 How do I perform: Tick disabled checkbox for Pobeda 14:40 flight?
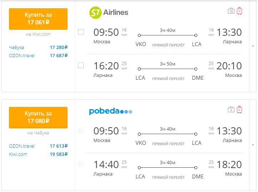pos(81,164)
